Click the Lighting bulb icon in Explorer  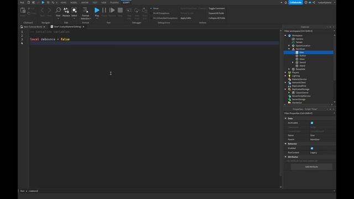click(289, 76)
